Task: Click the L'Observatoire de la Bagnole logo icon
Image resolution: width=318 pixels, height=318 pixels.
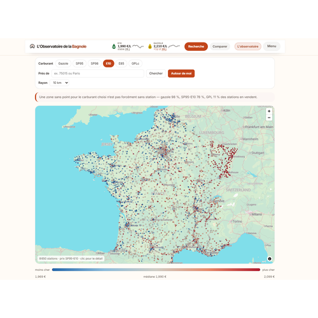Action: pos(32,46)
